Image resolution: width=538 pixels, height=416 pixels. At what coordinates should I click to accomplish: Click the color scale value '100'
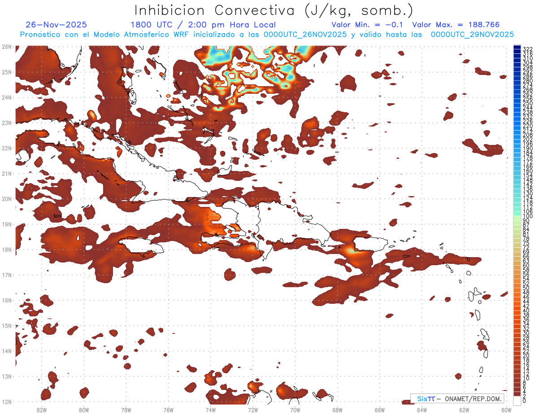pos(528,217)
